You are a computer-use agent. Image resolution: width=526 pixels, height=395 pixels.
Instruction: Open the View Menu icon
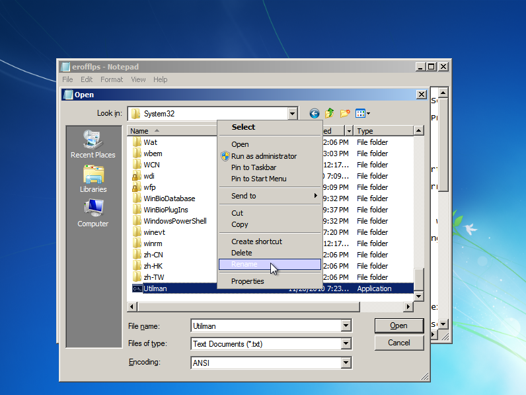point(362,114)
